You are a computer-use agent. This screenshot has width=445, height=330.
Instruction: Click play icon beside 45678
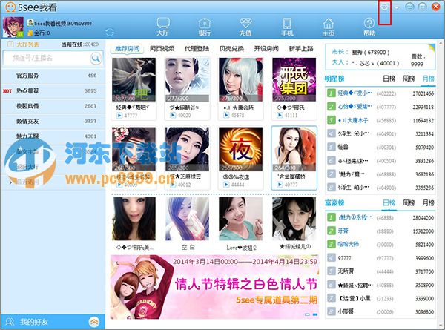click(x=226, y=115)
